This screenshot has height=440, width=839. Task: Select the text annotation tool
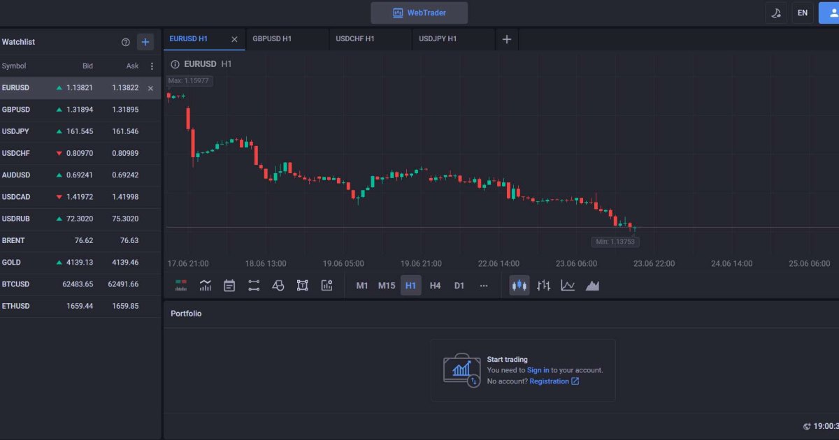[302, 286]
